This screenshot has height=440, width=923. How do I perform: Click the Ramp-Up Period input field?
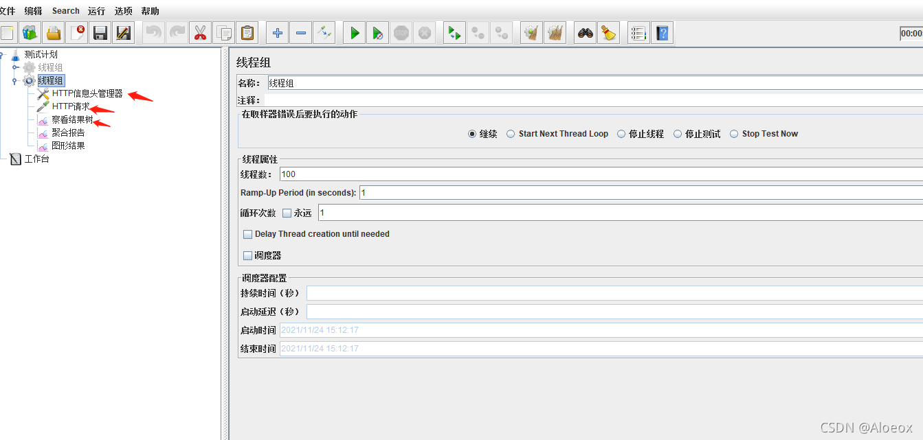[x=641, y=193]
